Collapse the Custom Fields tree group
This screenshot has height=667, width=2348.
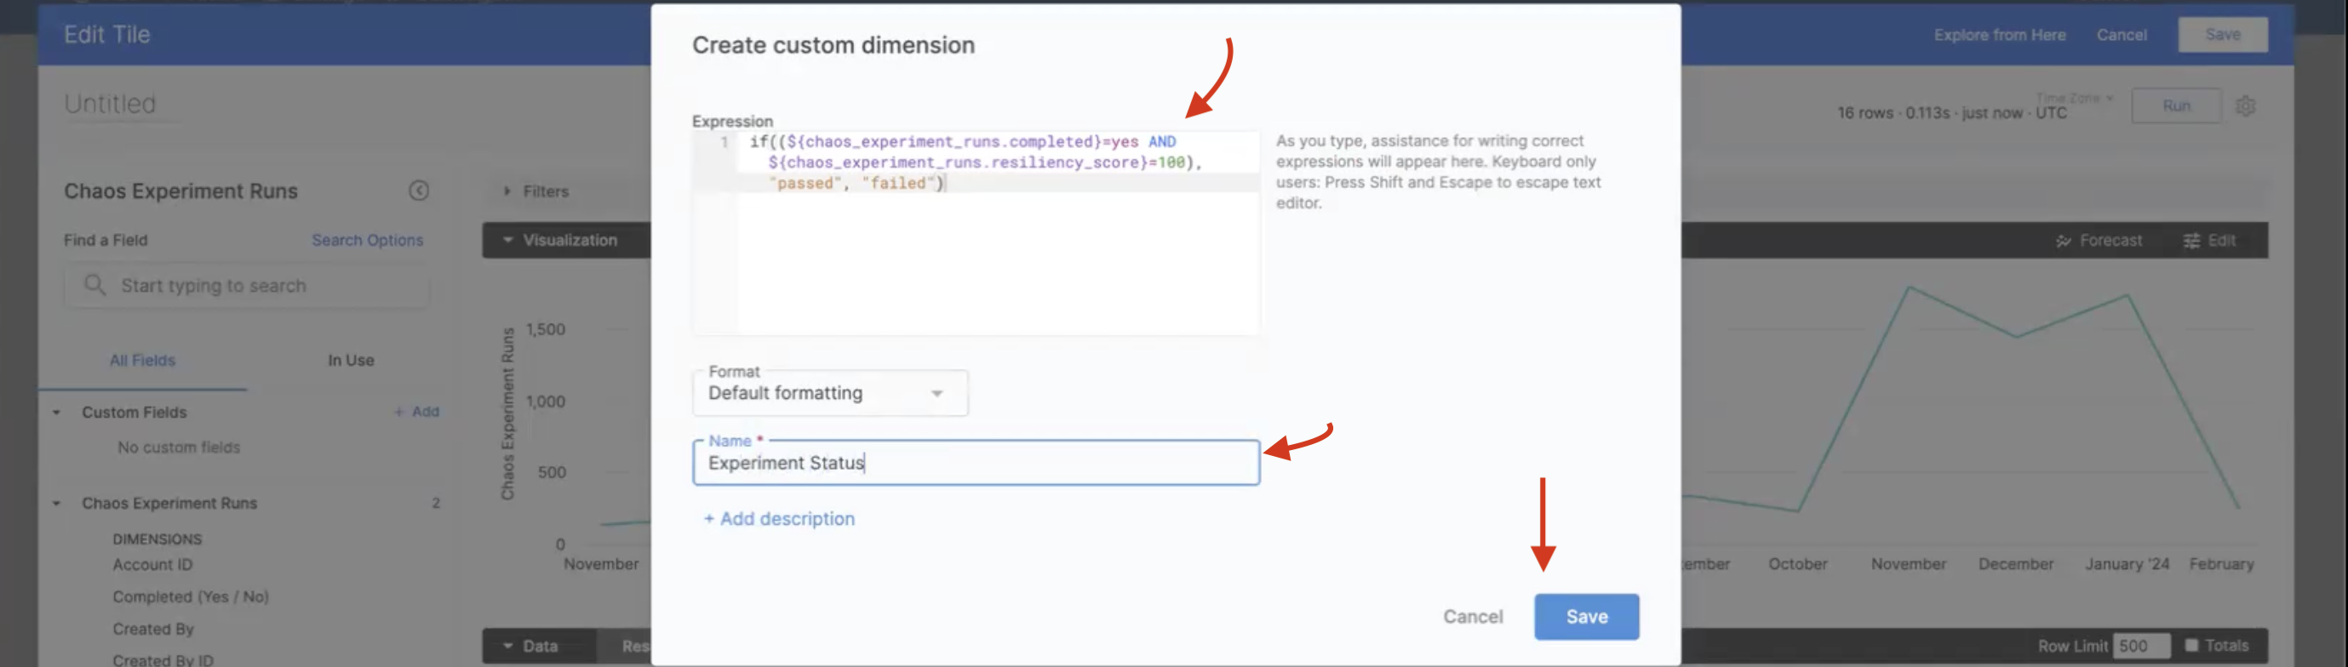pos(56,413)
